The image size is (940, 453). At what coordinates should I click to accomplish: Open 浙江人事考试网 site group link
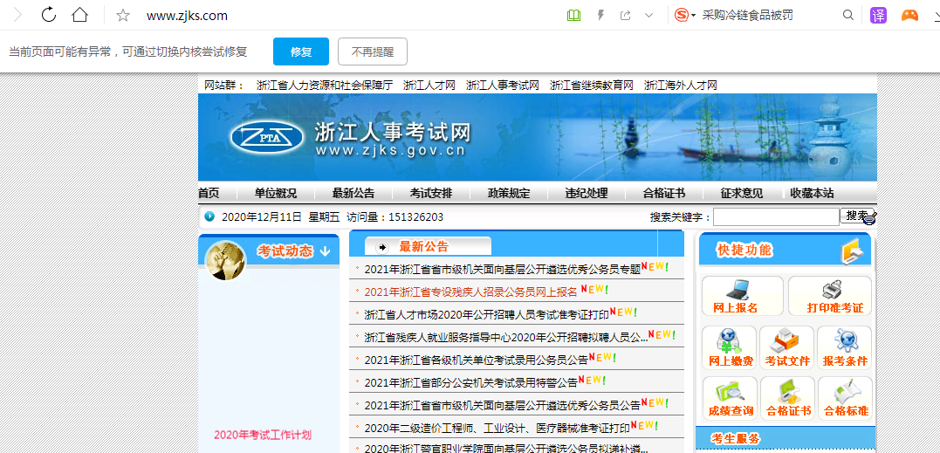click(503, 85)
